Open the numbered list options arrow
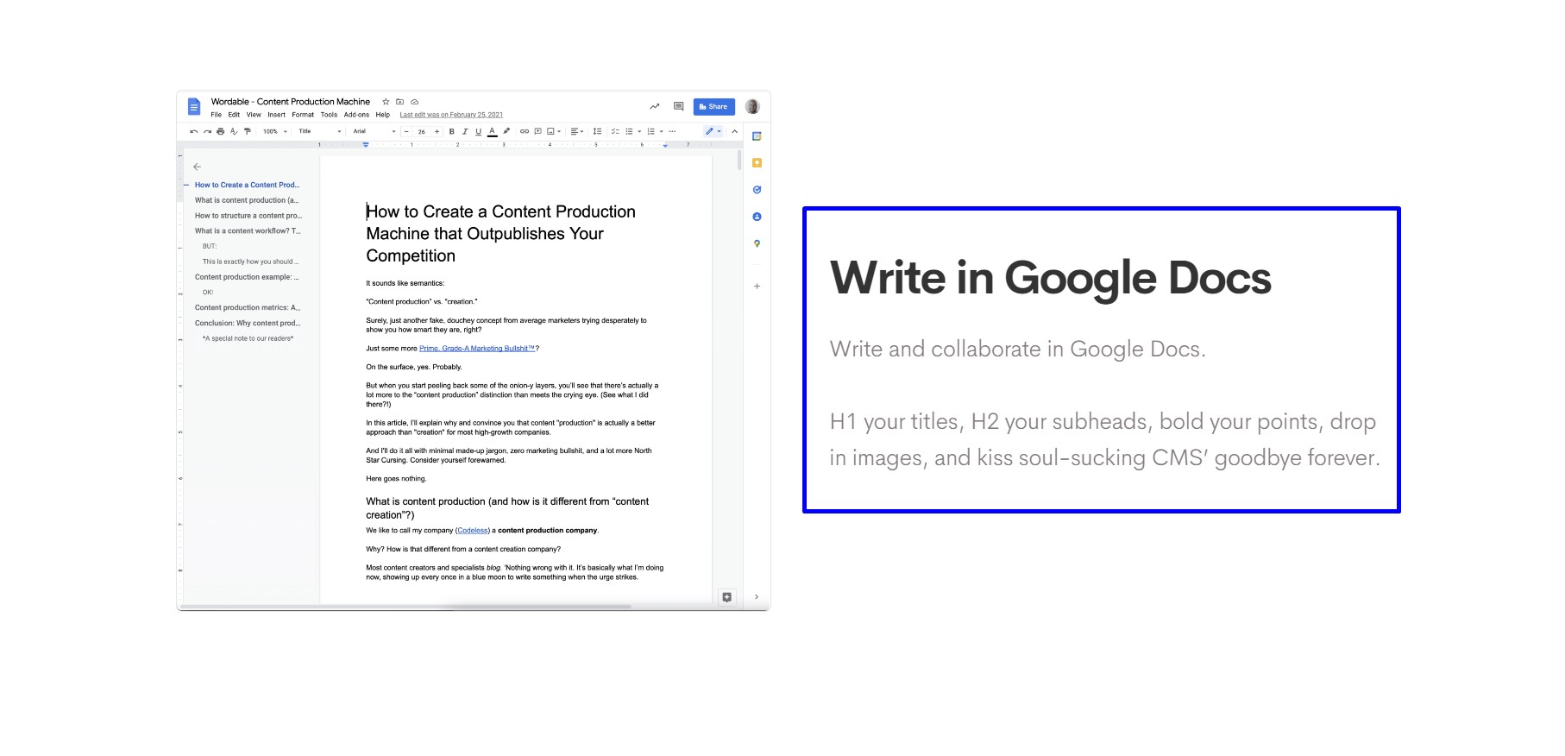1565x756 pixels. (661, 131)
